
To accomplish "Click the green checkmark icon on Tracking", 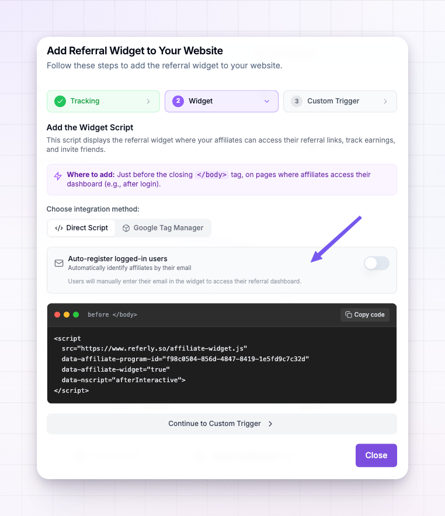I will point(60,101).
